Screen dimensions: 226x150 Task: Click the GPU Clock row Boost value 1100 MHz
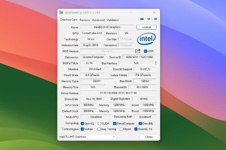click(x=148, y=105)
